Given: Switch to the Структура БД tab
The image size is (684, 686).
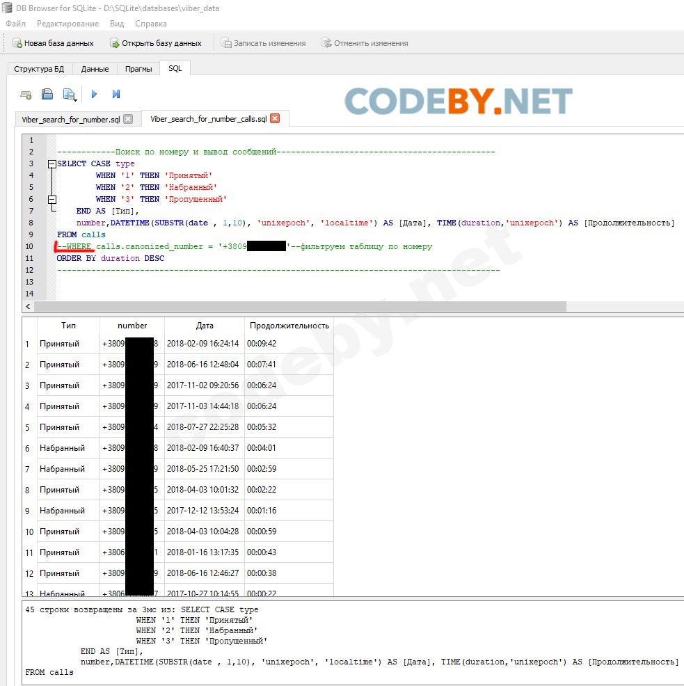Looking at the screenshot, I should tap(39, 69).
